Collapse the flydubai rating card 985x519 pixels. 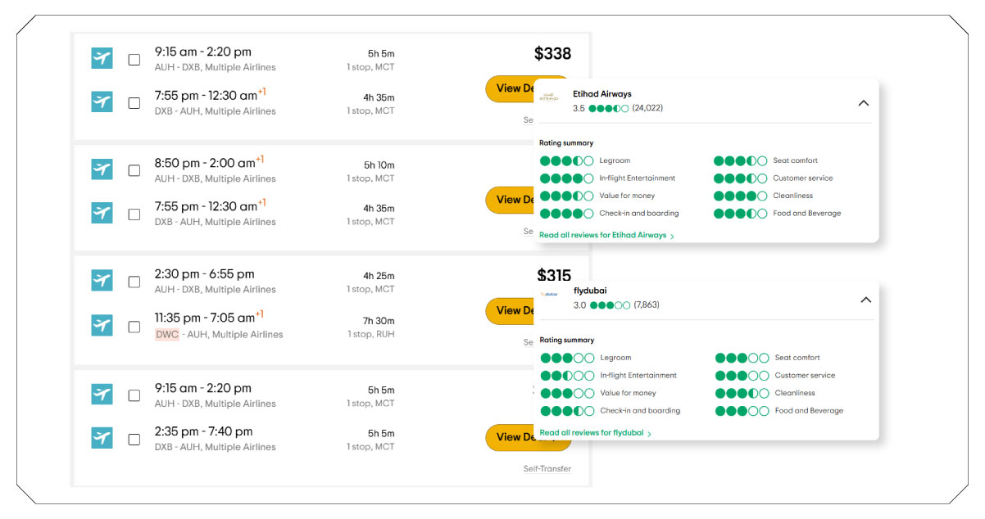point(866,300)
